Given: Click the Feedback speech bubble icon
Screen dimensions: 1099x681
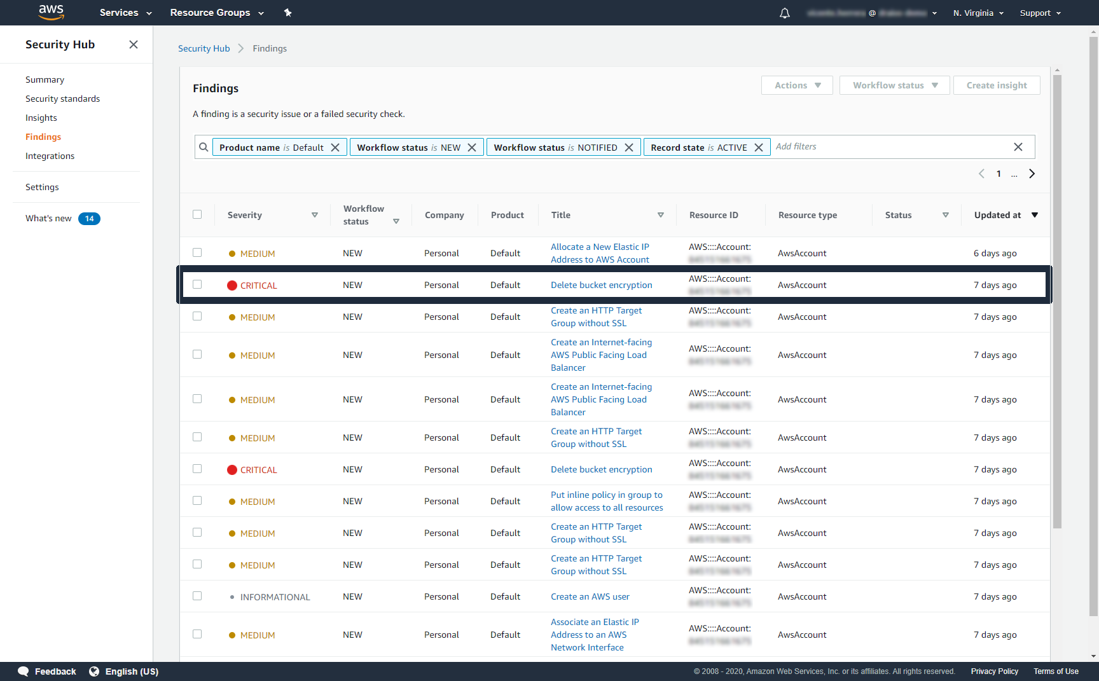Looking at the screenshot, I should tap(24, 671).
